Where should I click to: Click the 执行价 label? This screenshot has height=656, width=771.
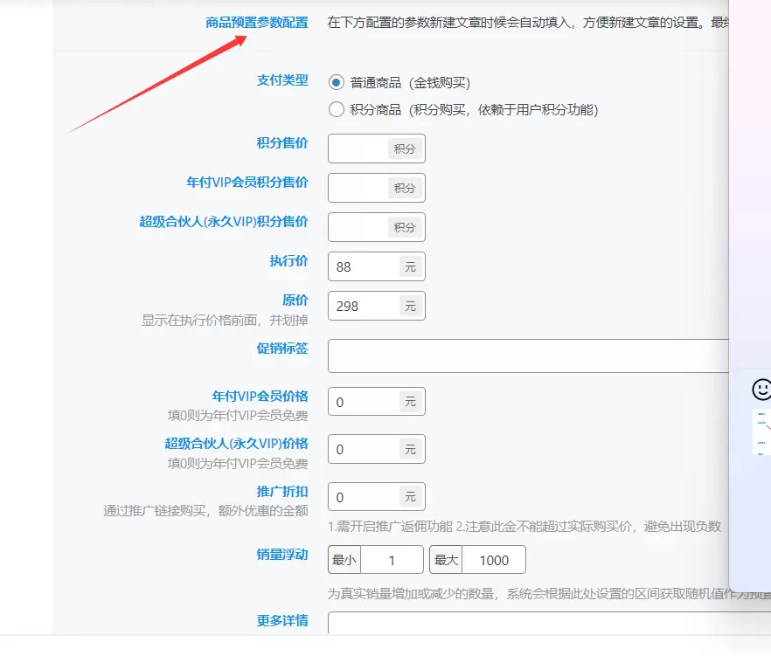coord(288,261)
